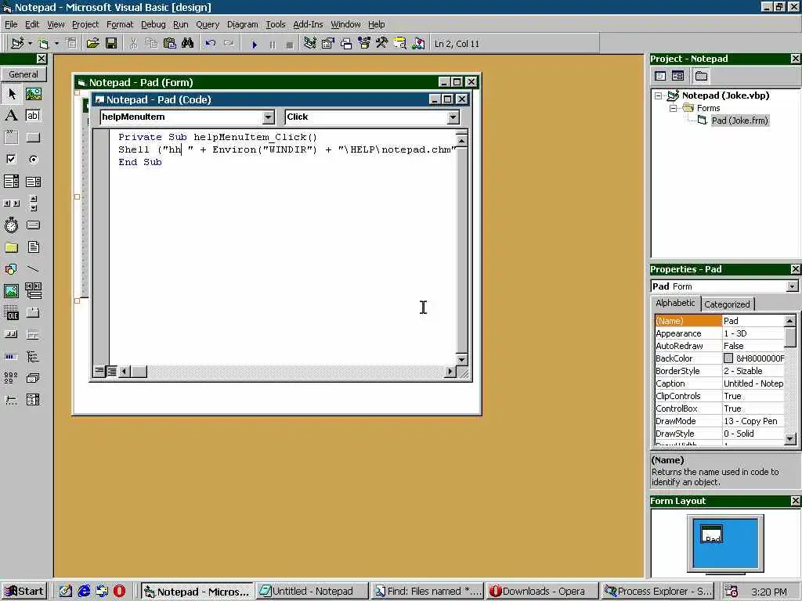Screen dimensions: 802x601
Task: Paste from clipboard using the toolbar icon
Action: point(170,44)
